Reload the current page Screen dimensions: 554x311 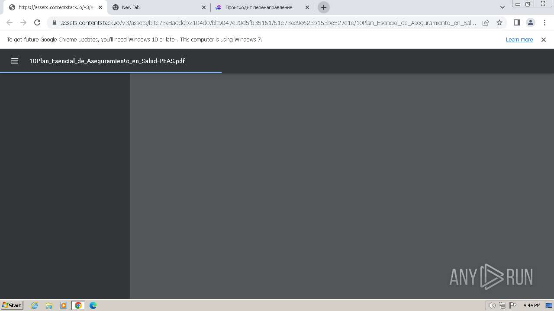coord(37,22)
